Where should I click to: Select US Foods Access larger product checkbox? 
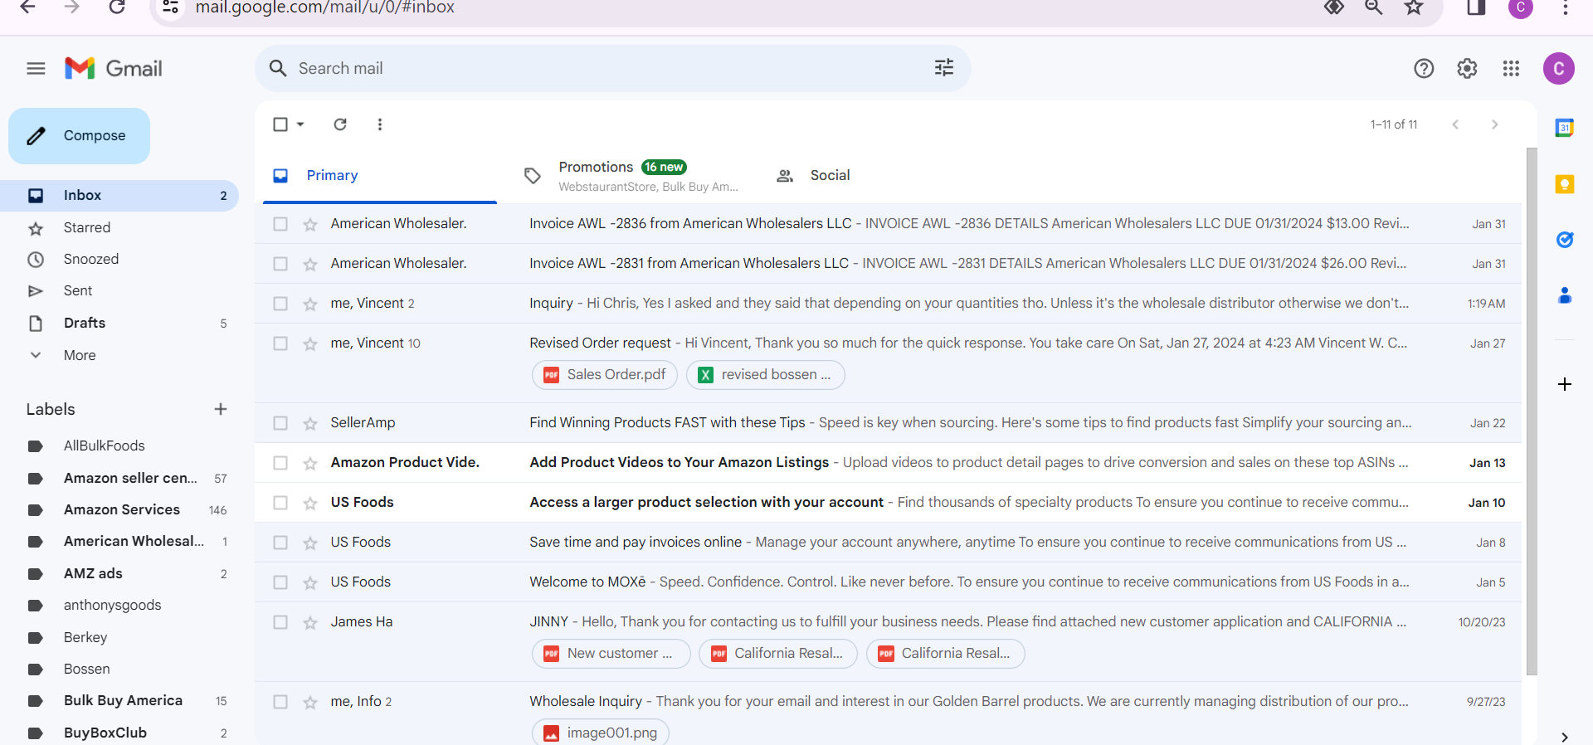point(280,503)
